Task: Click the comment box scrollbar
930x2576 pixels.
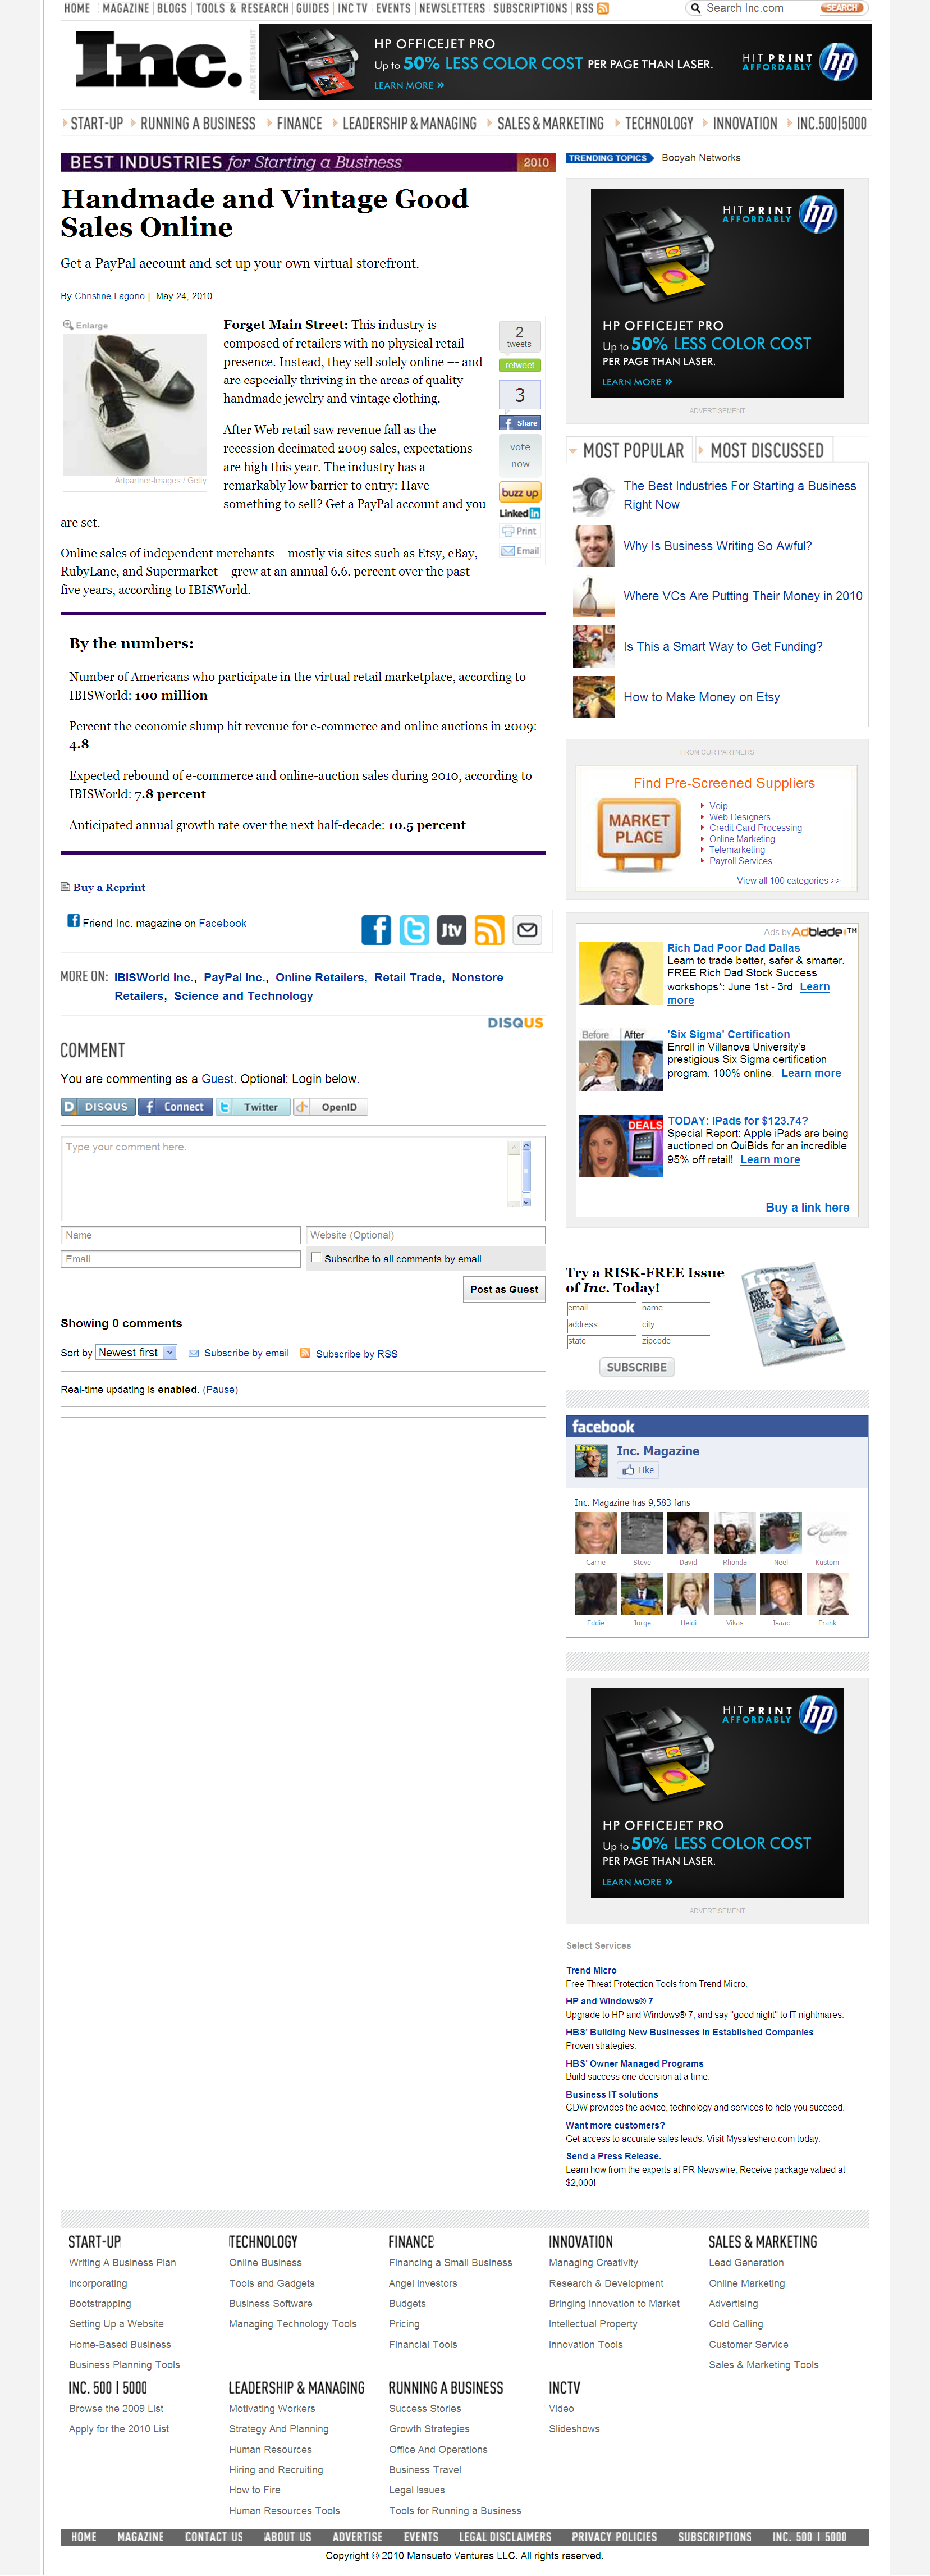Action: (526, 1175)
